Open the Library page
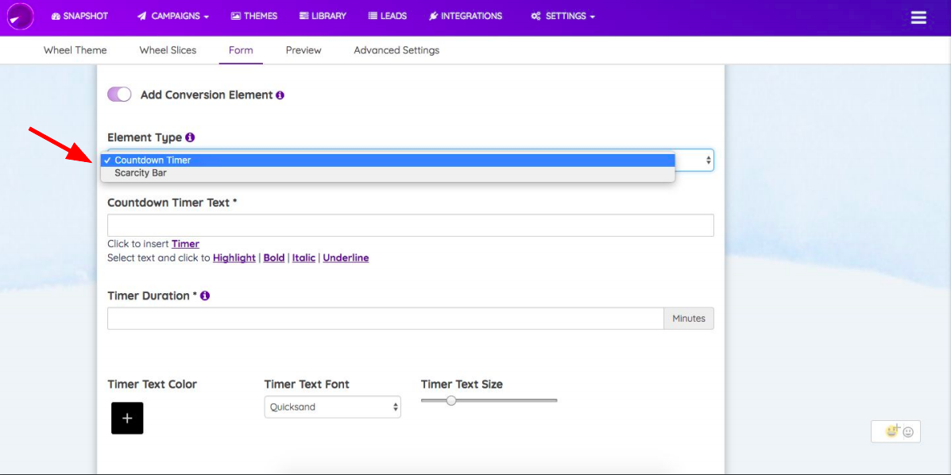Viewport: 951px width, 475px height. 323,17
